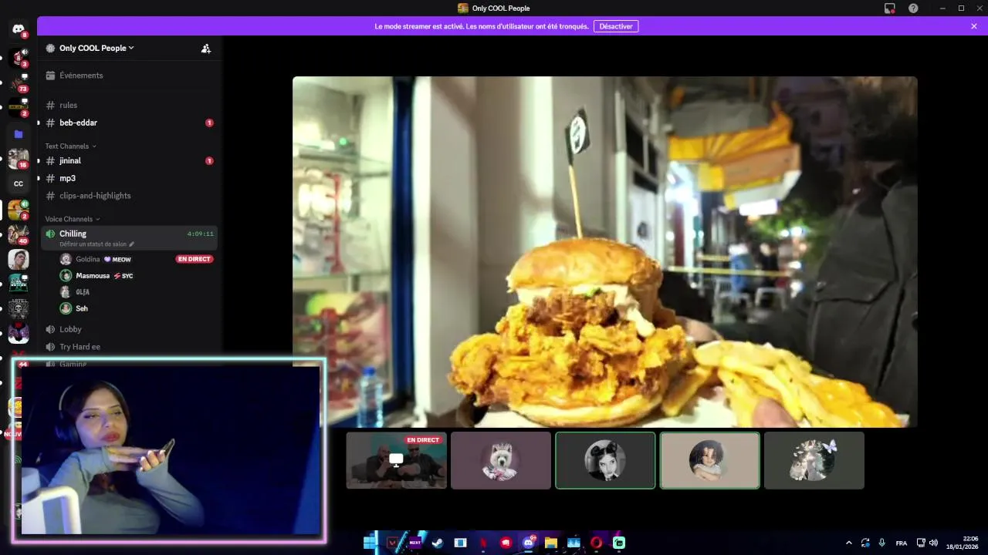
Task: Switch FRA keyboard language in tray
Action: (902, 543)
